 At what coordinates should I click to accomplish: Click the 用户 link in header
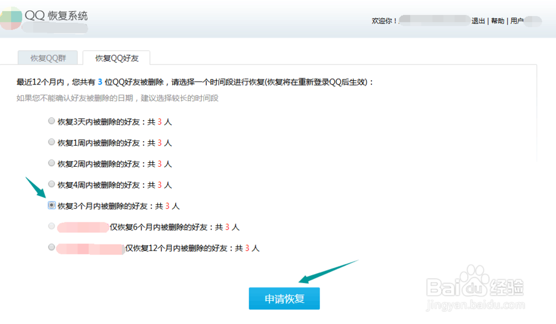[x=517, y=21]
